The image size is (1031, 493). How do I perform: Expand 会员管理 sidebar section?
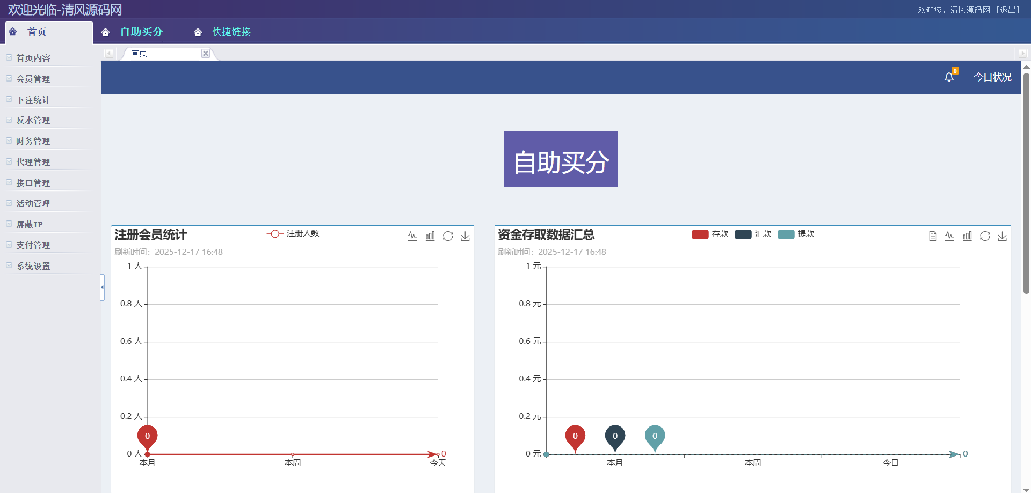33,79
